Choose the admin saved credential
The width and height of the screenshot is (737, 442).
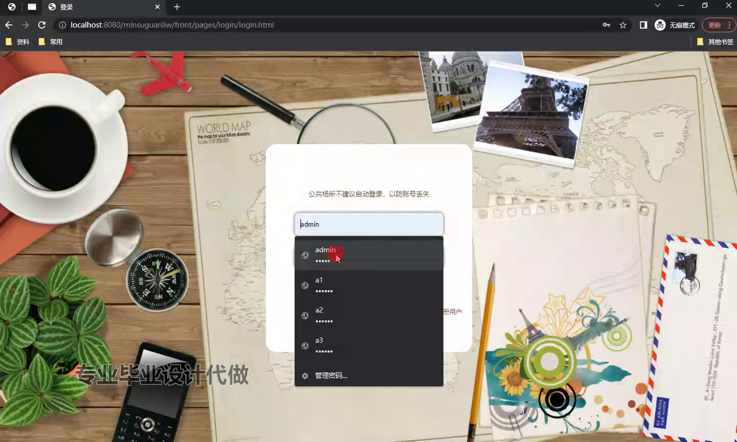tap(368, 255)
